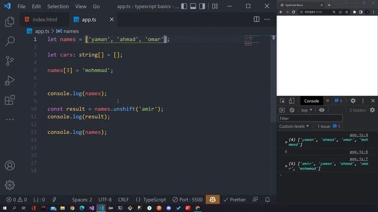Clear the console
Screen dimensions: 378x212
292,110
